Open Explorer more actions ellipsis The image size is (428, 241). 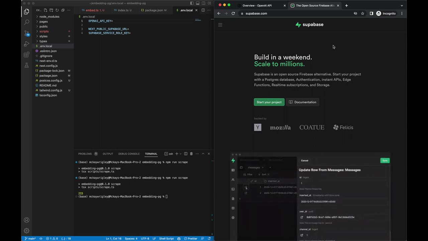69,10
